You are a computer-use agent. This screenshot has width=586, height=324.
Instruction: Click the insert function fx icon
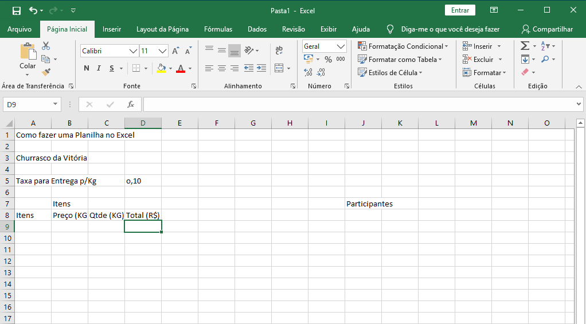click(131, 104)
